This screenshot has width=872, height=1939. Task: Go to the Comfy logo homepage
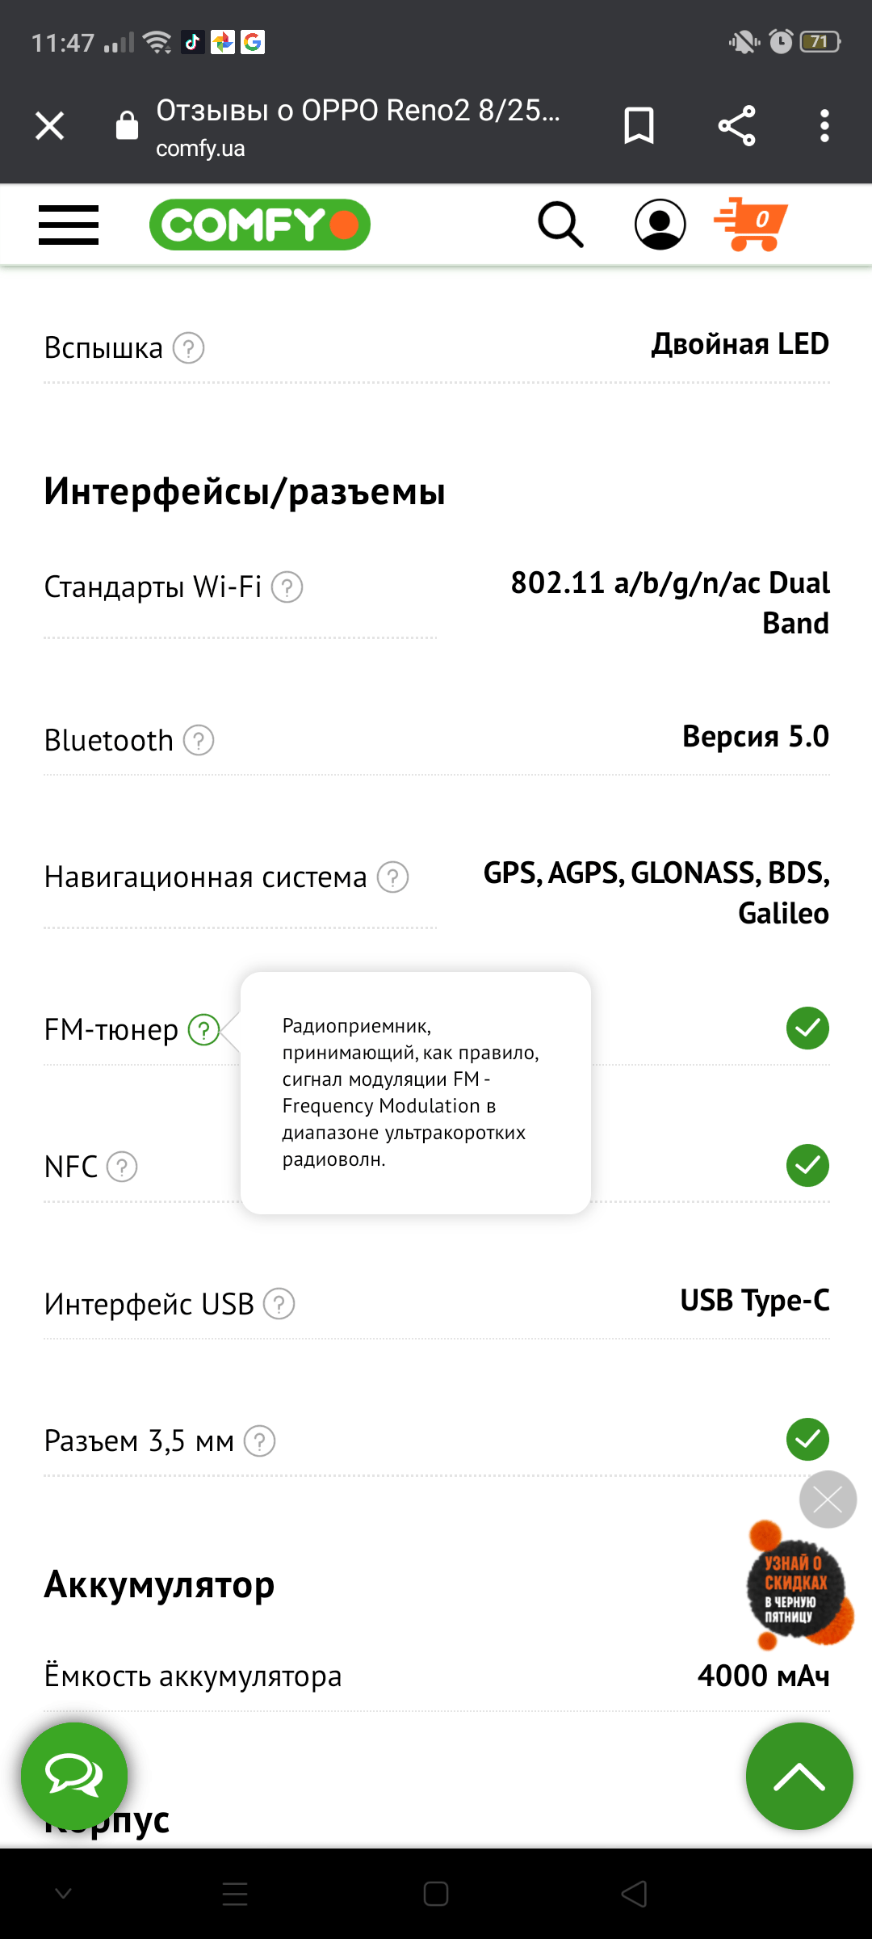pos(260,225)
